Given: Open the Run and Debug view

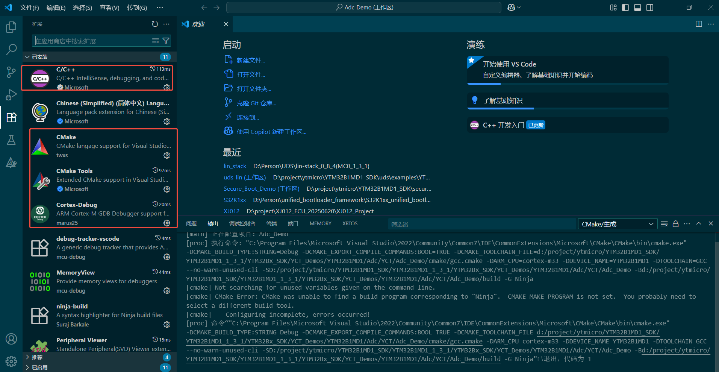Looking at the screenshot, I should (11, 94).
